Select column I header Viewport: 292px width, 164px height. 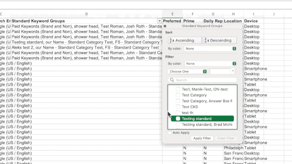254,14
